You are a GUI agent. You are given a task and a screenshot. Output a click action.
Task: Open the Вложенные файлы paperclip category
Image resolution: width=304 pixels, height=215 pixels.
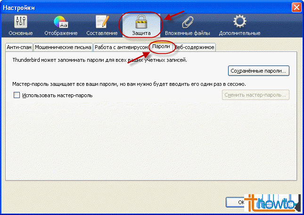[x=187, y=26]
